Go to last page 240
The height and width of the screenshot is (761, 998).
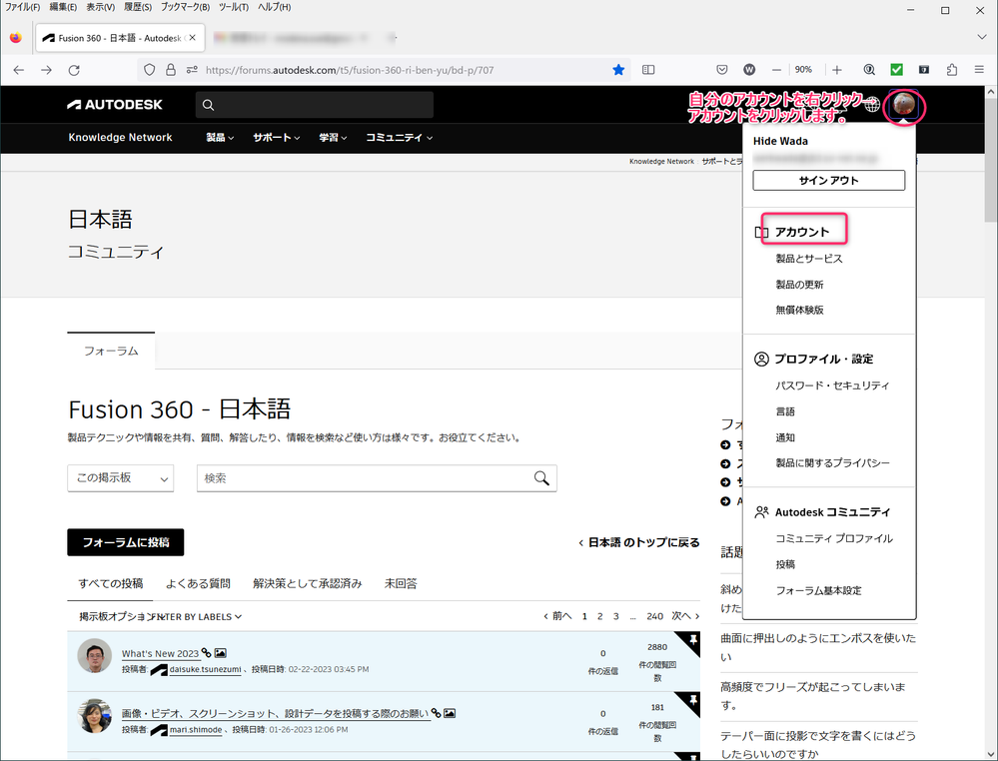(654, 616)
